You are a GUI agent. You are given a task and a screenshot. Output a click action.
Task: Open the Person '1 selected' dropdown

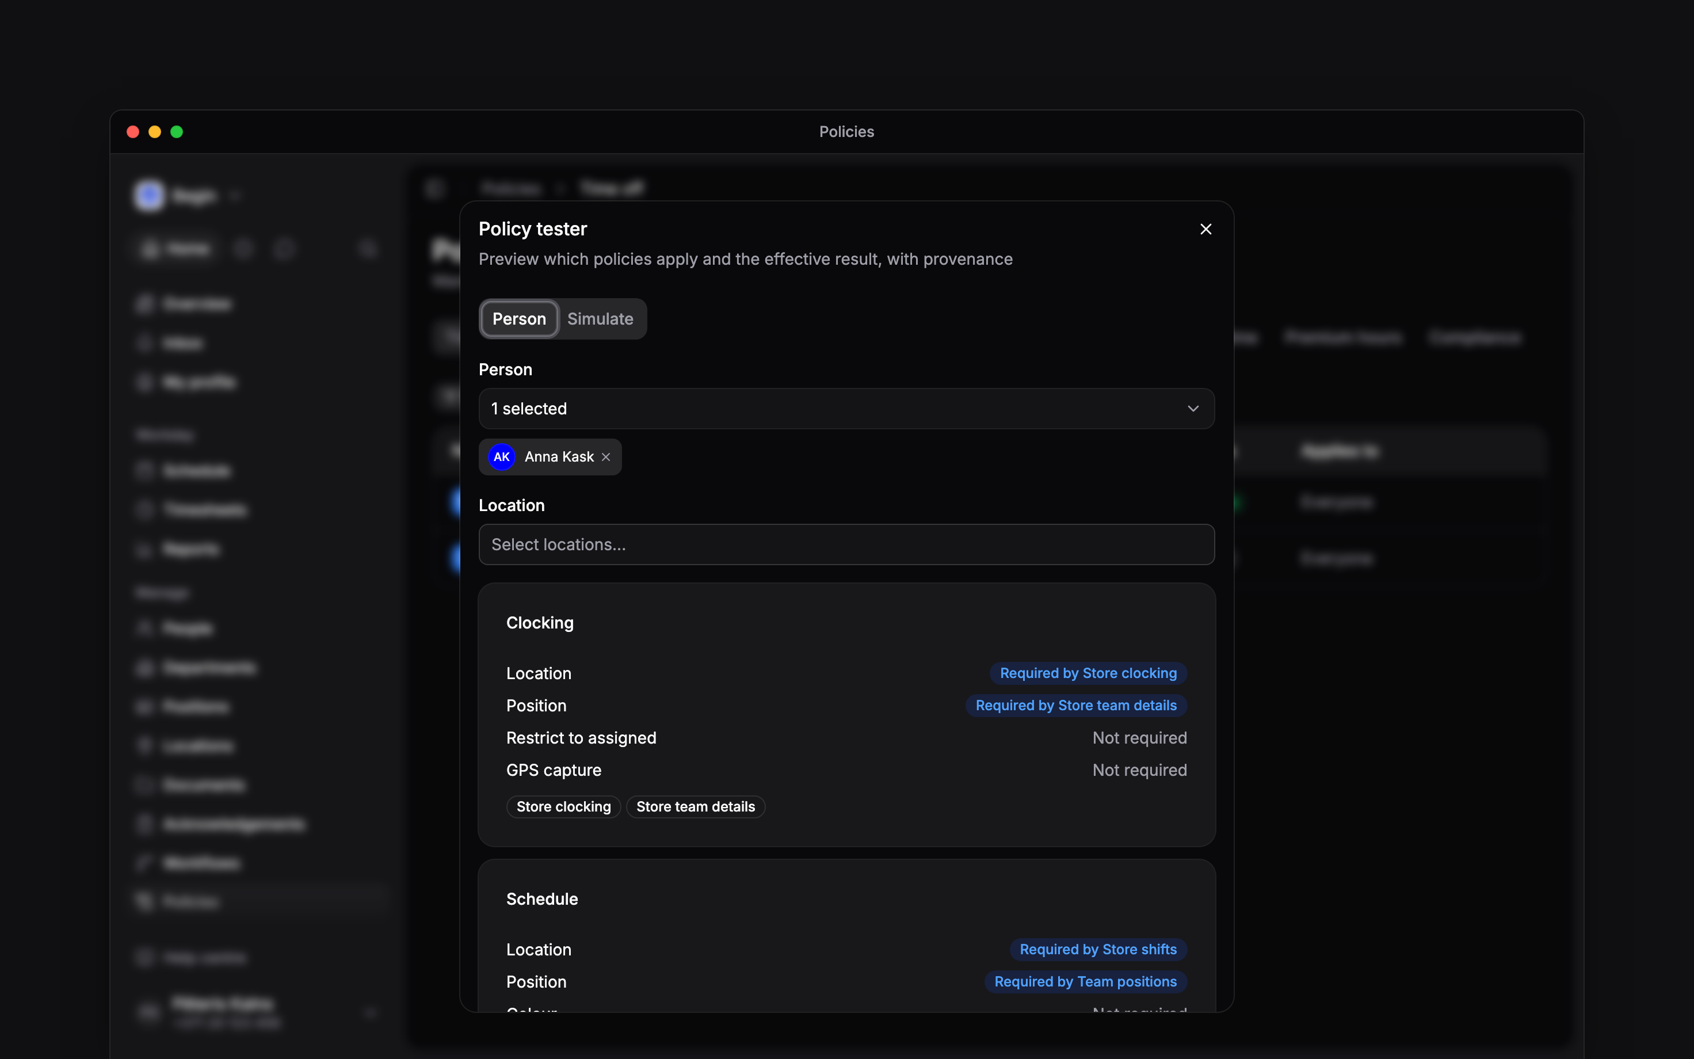[846, 408]
